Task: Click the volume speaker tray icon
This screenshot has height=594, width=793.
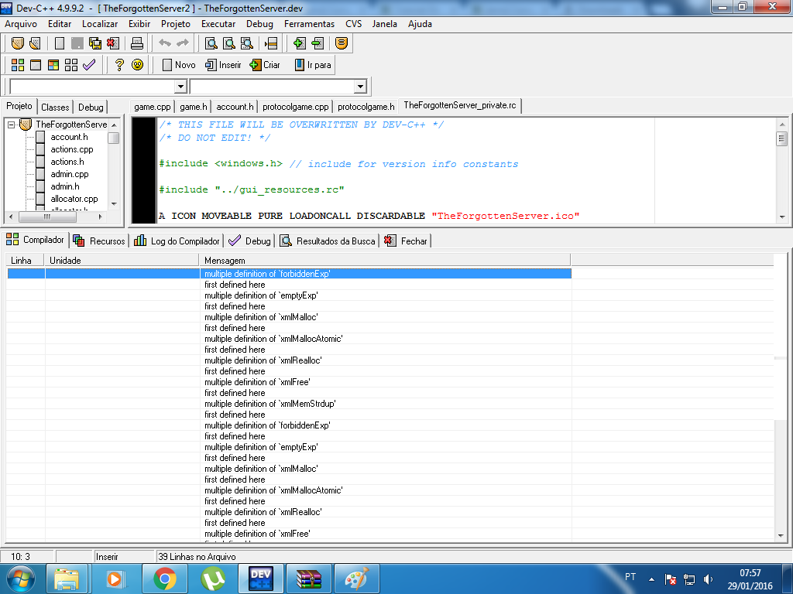Action: [708, 579]
